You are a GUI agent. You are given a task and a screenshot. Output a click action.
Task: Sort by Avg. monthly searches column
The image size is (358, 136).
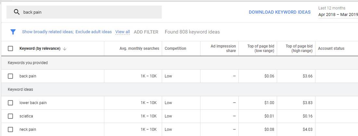pos(139,48)
